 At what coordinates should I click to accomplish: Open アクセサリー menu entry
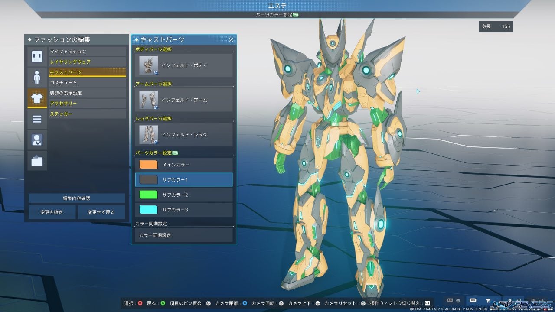pos(87,104)
